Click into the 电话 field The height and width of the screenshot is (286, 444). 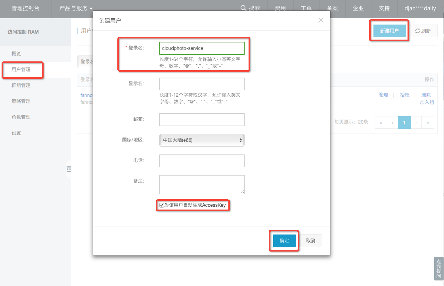[202, 161]
